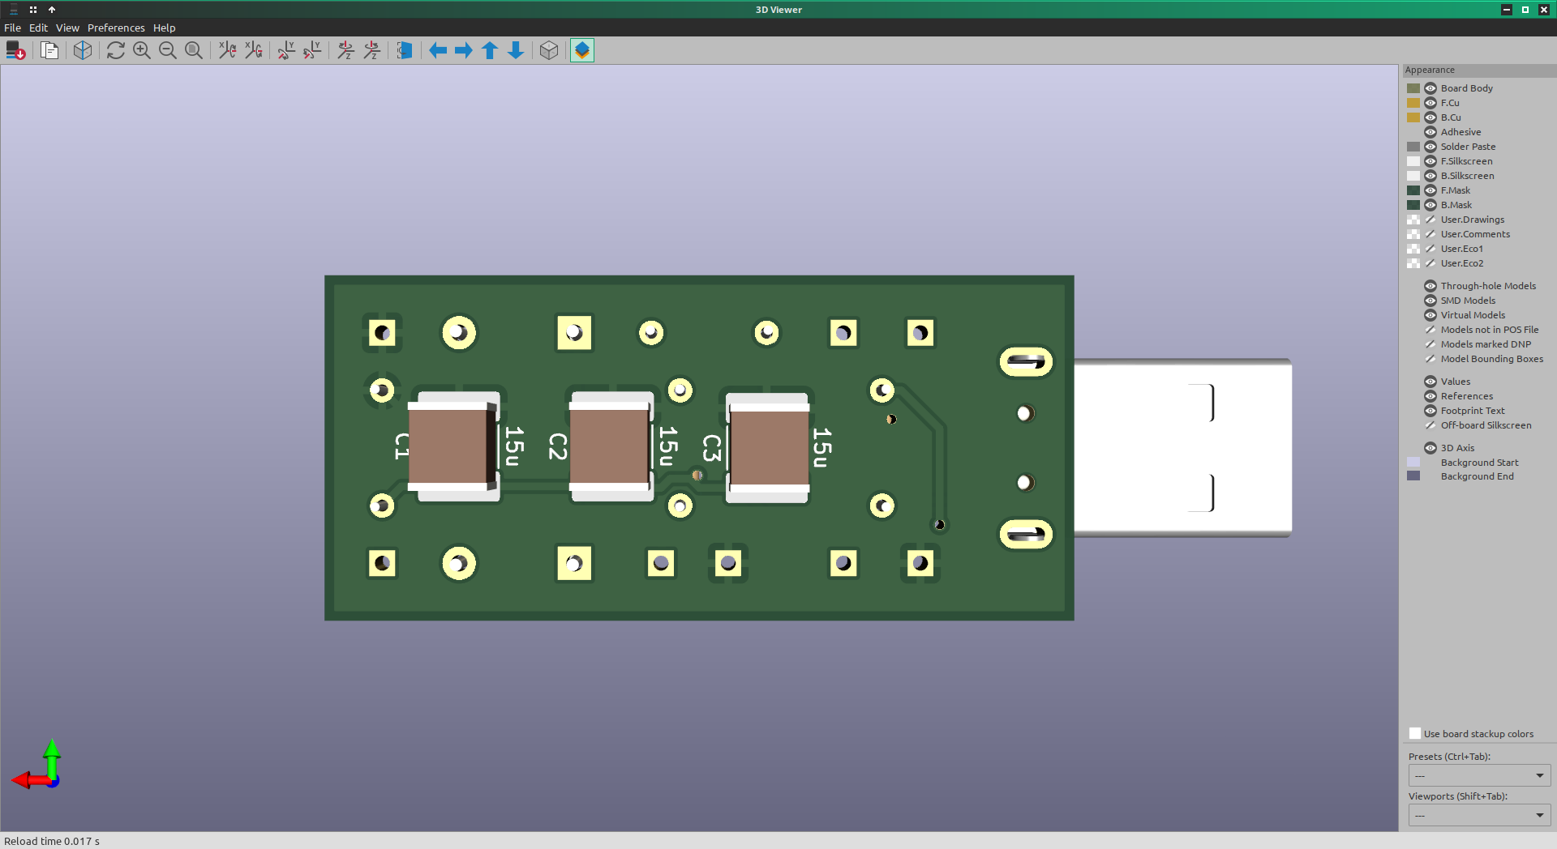Toggle F.Mask layer visibility

[1430, 190]
